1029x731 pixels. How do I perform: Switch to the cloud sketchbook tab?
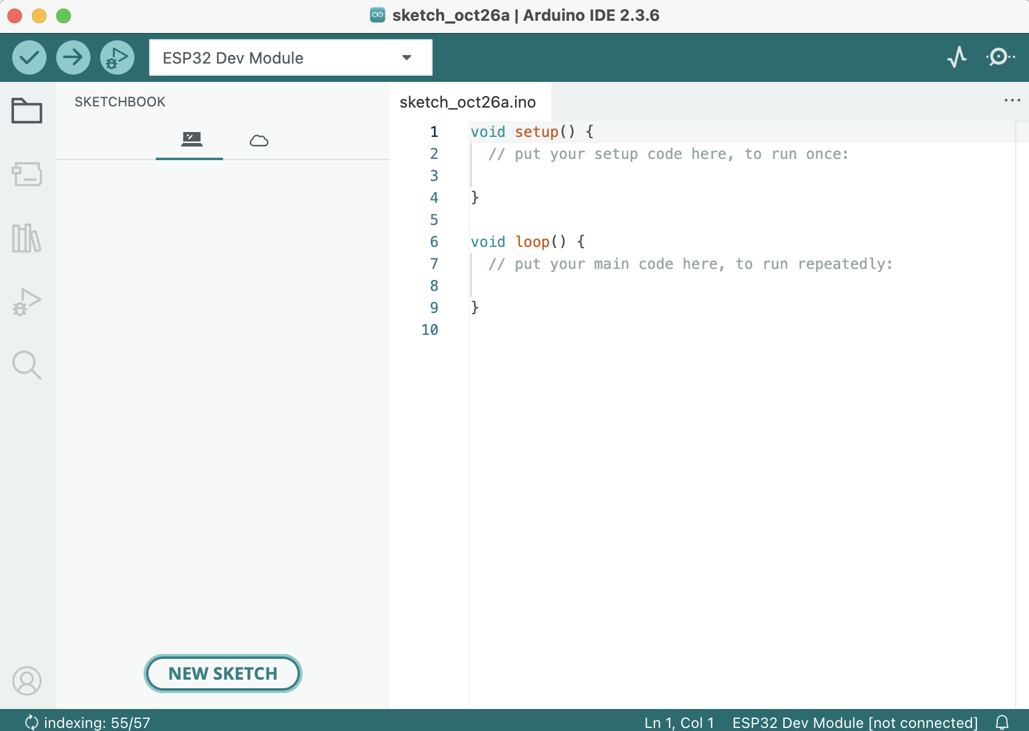[259, 141]
